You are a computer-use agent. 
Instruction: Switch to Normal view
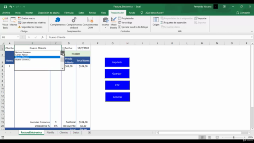(x=202, y=137)
